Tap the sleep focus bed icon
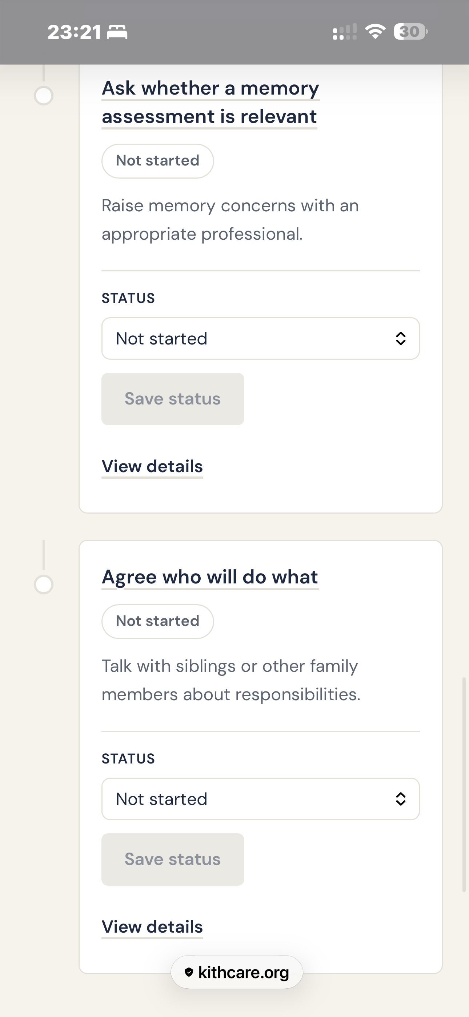This screenshot has width=469, height=1017. click(117, 32)
